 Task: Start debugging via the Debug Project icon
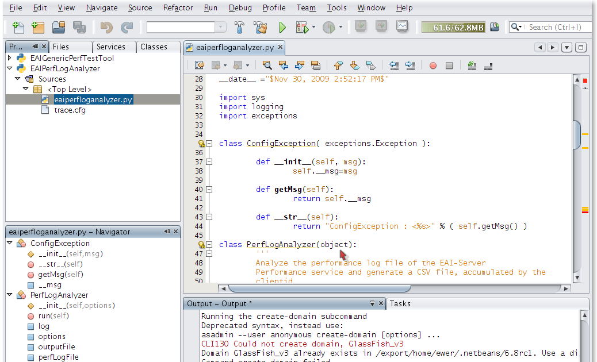tap(302, 26)
